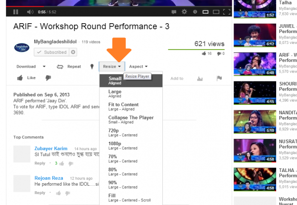Click the Download button
The image size is (297, 205).
(26, 67)
